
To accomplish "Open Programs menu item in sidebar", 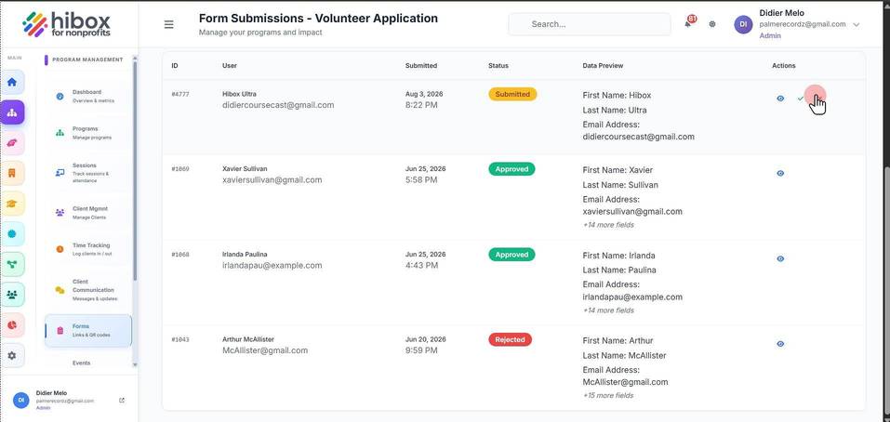I will [x=87, y=133].
